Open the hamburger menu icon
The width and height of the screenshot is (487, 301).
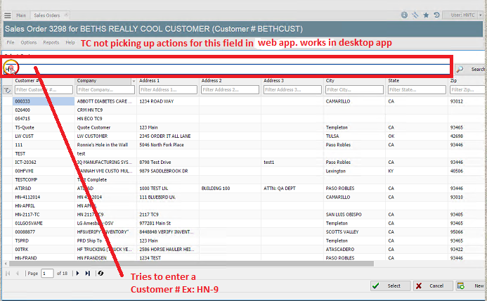[x=7, y=14]
